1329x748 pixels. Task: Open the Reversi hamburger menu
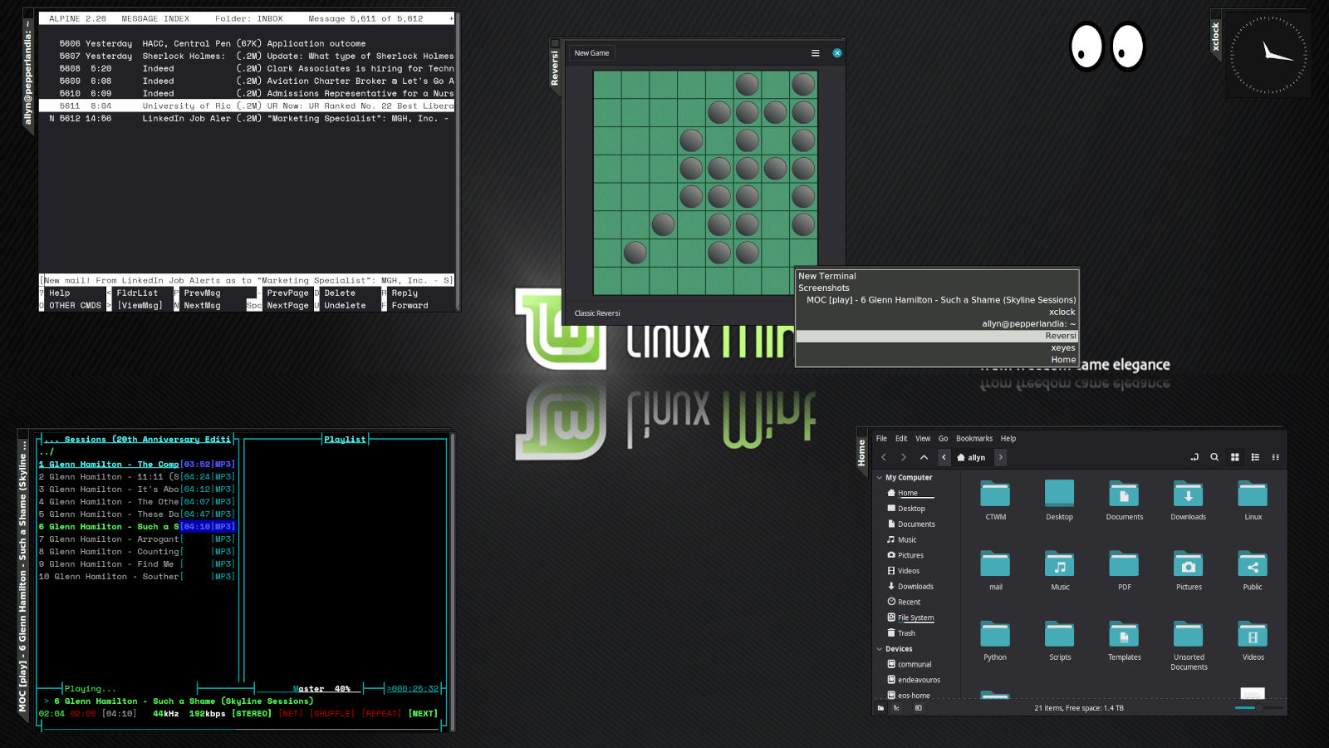point(815,53)
